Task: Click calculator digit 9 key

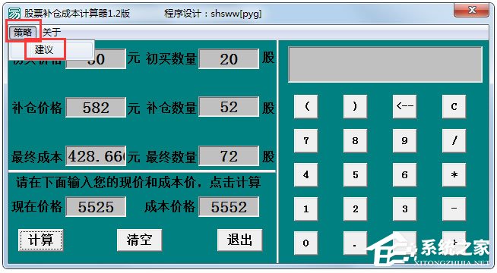Action: 404,140
